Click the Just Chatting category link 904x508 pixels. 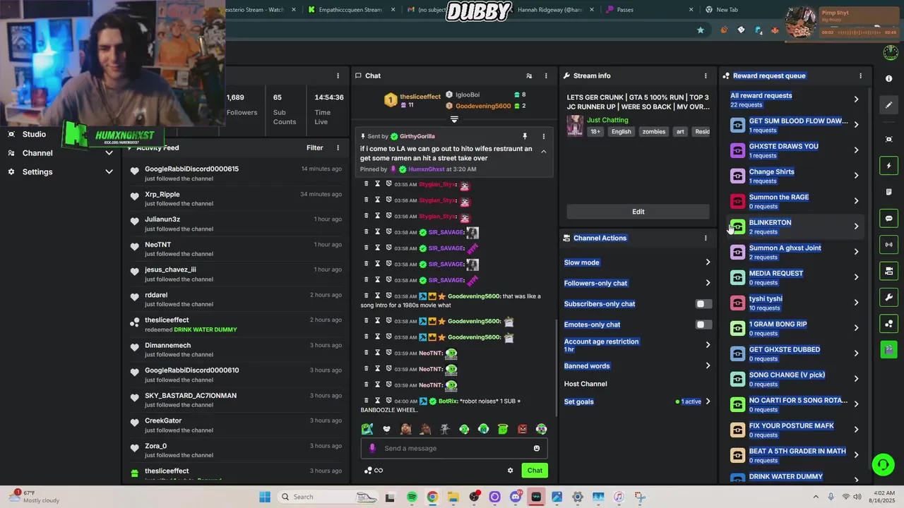pyautogui.click(x=607, y=120)
